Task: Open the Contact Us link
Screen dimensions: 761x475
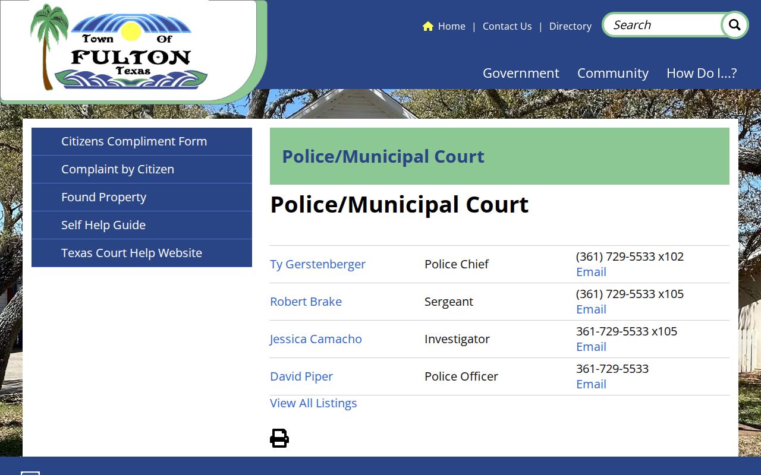Action: point(507,26)
